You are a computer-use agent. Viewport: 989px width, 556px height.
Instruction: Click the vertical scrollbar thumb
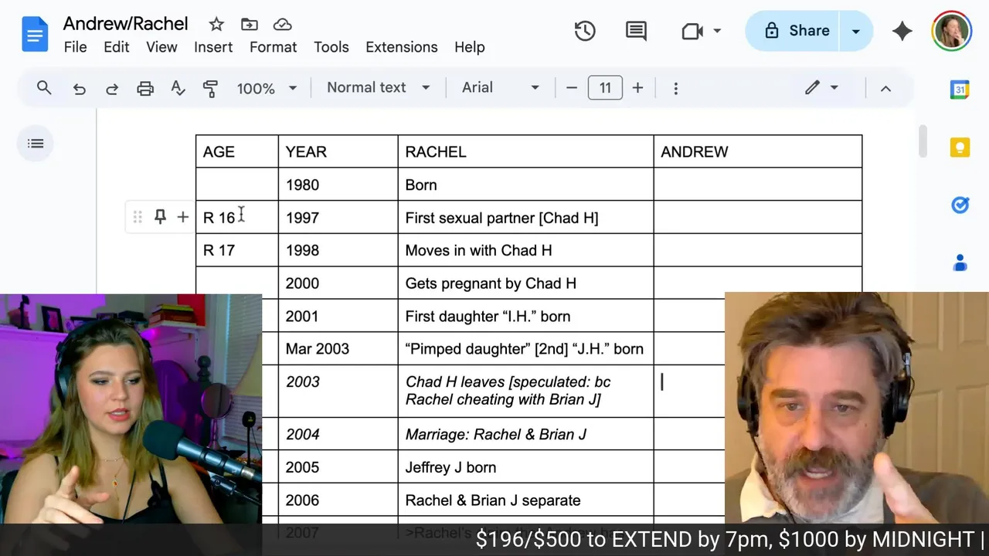(x=923, y=141)
